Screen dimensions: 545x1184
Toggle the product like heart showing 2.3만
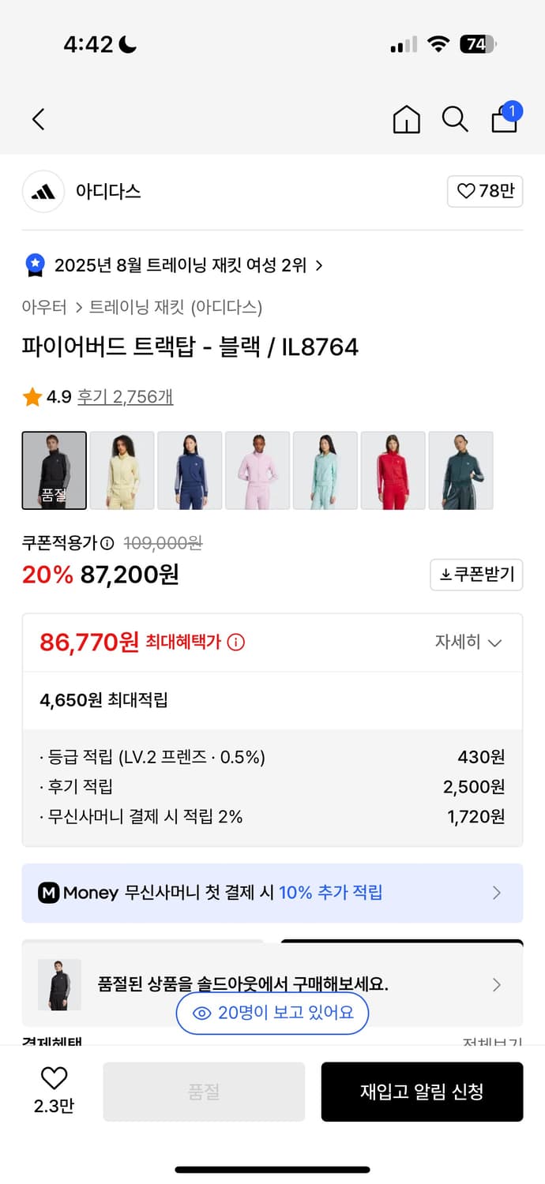coord(52,1085)
